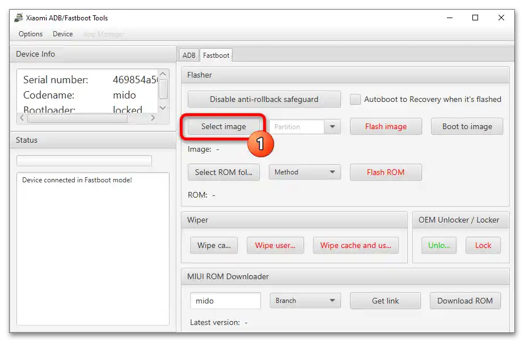Switch to the ADB tab
Screen dimensions: 524x342
pos(189,55)
